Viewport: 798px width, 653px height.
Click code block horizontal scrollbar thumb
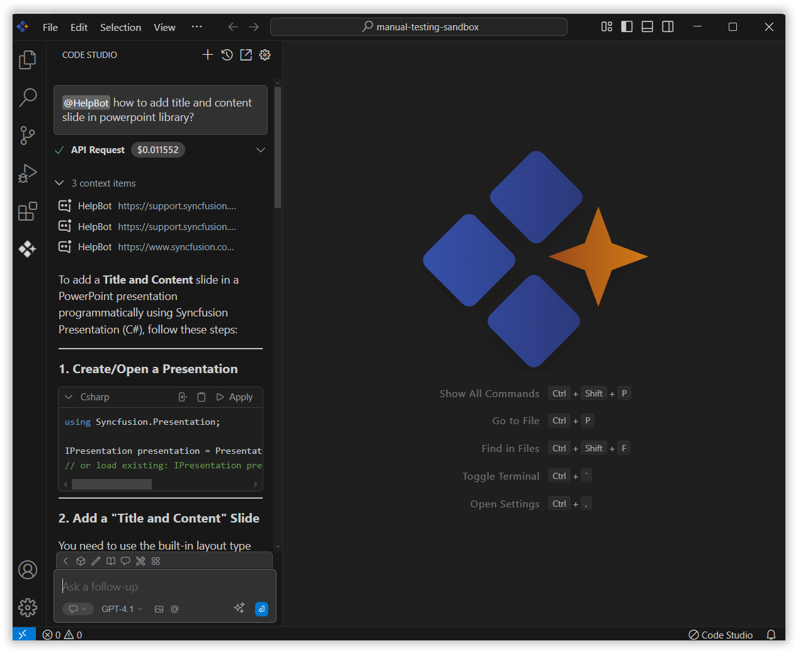point(111,484)
